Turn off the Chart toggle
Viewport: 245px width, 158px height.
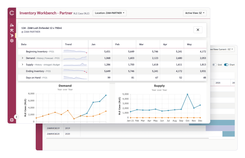click(226, 65)
